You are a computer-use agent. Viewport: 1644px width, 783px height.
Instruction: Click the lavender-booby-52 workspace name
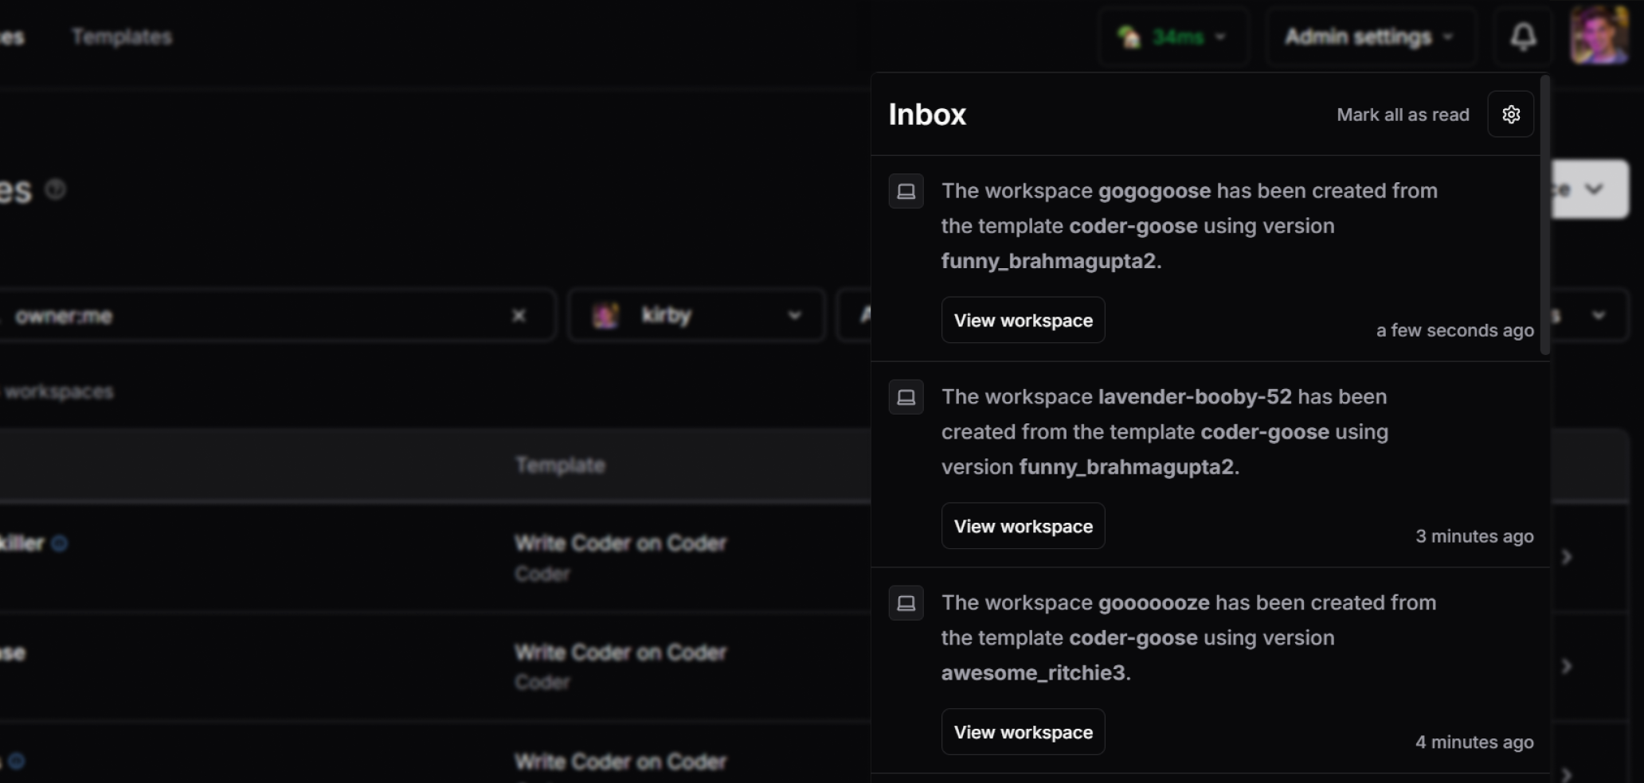coord(1195,397)
